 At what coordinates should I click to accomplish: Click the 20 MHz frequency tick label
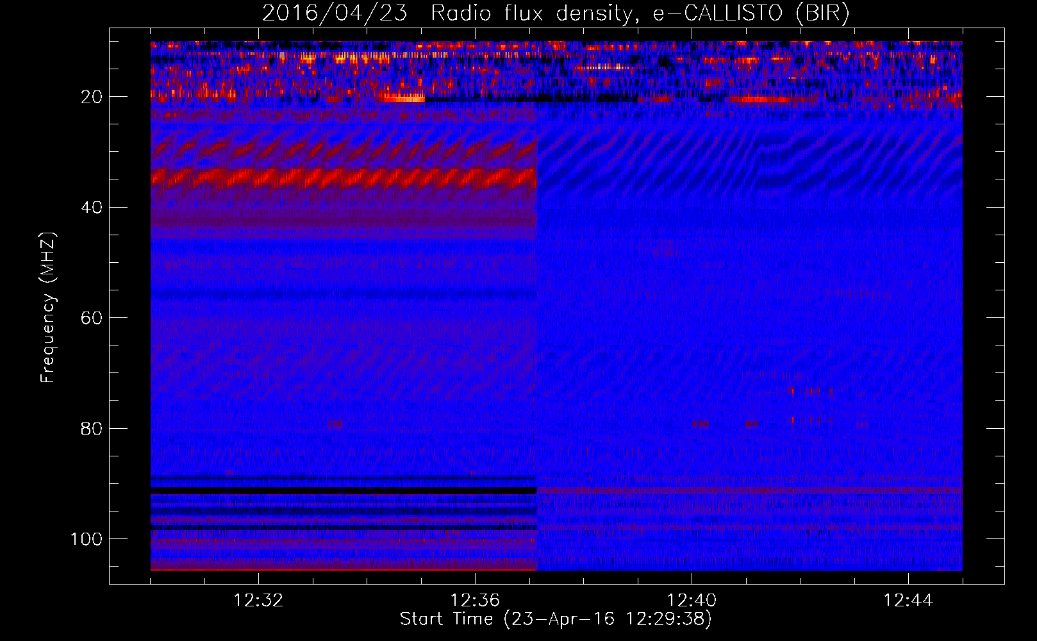tap(92, 97)
